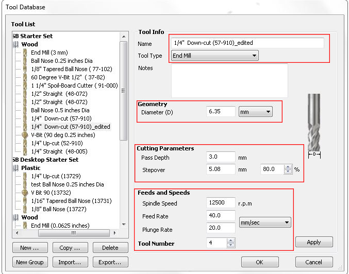
Task: Increase Tool Number with the up arrow
Action: [231, 241]
